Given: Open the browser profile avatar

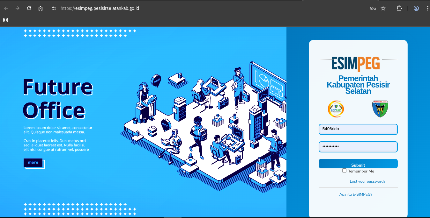Looking at the screenshot, I should (x=416, y=8).
